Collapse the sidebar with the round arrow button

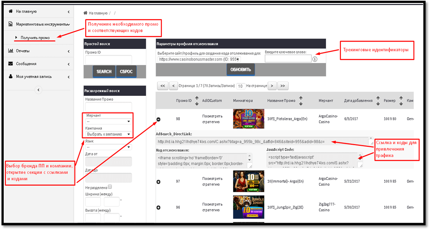pos(38,90)
